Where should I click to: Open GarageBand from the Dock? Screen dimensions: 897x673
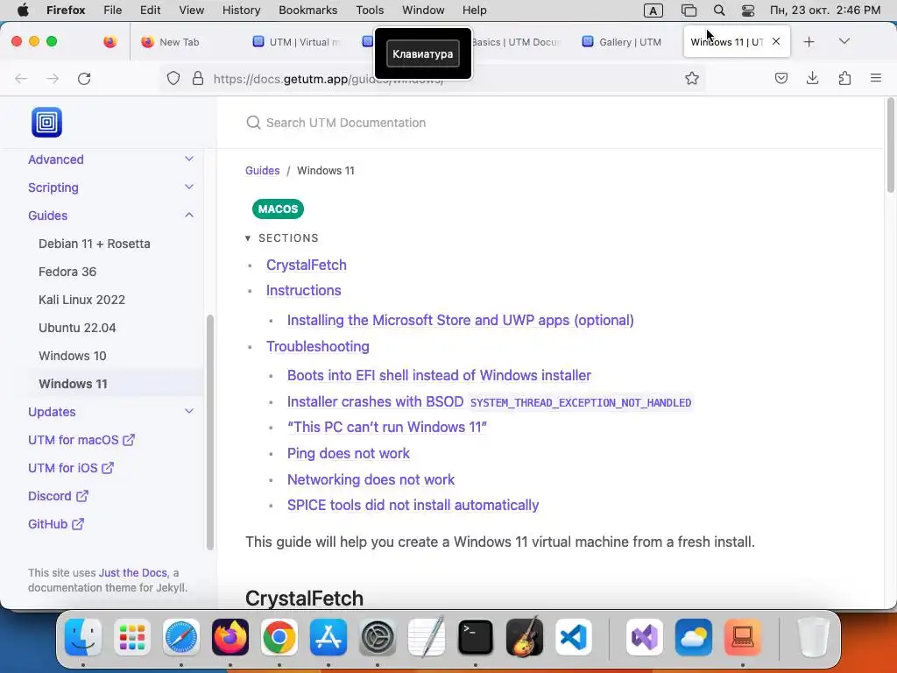(525, 637)
